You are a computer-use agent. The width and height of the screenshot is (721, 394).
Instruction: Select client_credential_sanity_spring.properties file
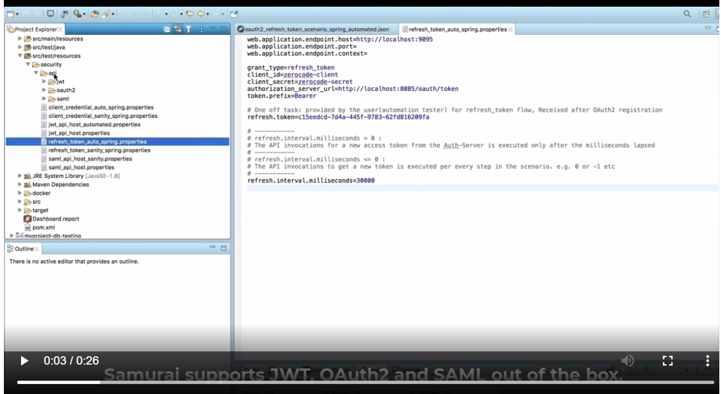coord(99,116)
